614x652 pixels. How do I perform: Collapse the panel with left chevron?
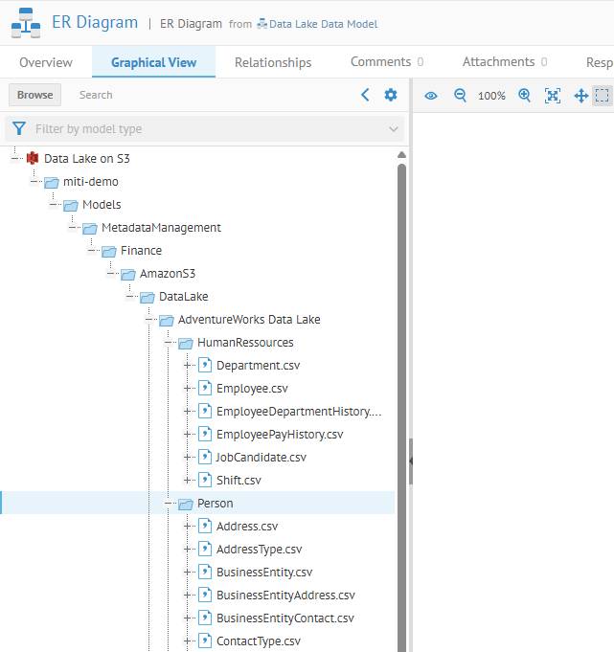pyautogui.click(x=365, y=95)
